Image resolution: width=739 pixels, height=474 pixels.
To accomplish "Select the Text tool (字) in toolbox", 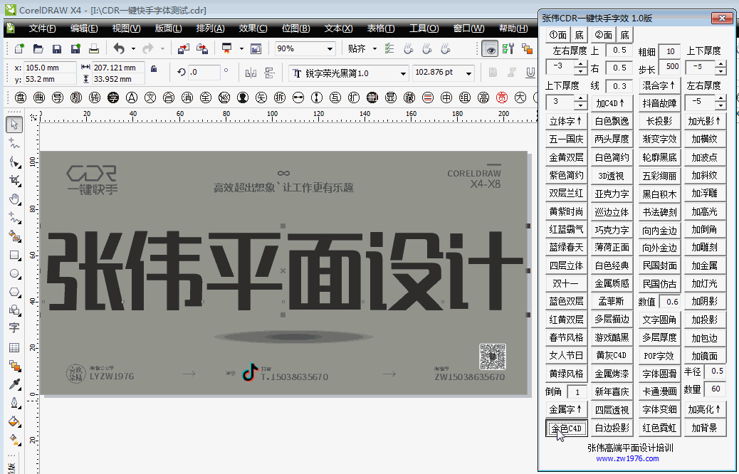I will pos(14,328).
